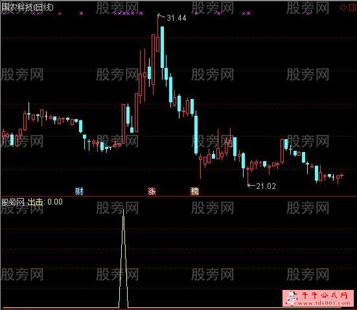Click the leftmost purple x event marker
Screen dimensions: 357x310
tap(4, 14)
